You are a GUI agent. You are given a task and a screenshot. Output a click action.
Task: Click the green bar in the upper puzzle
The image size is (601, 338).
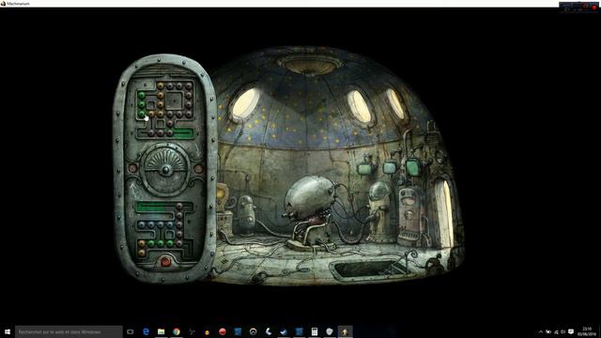pos(184,133)
